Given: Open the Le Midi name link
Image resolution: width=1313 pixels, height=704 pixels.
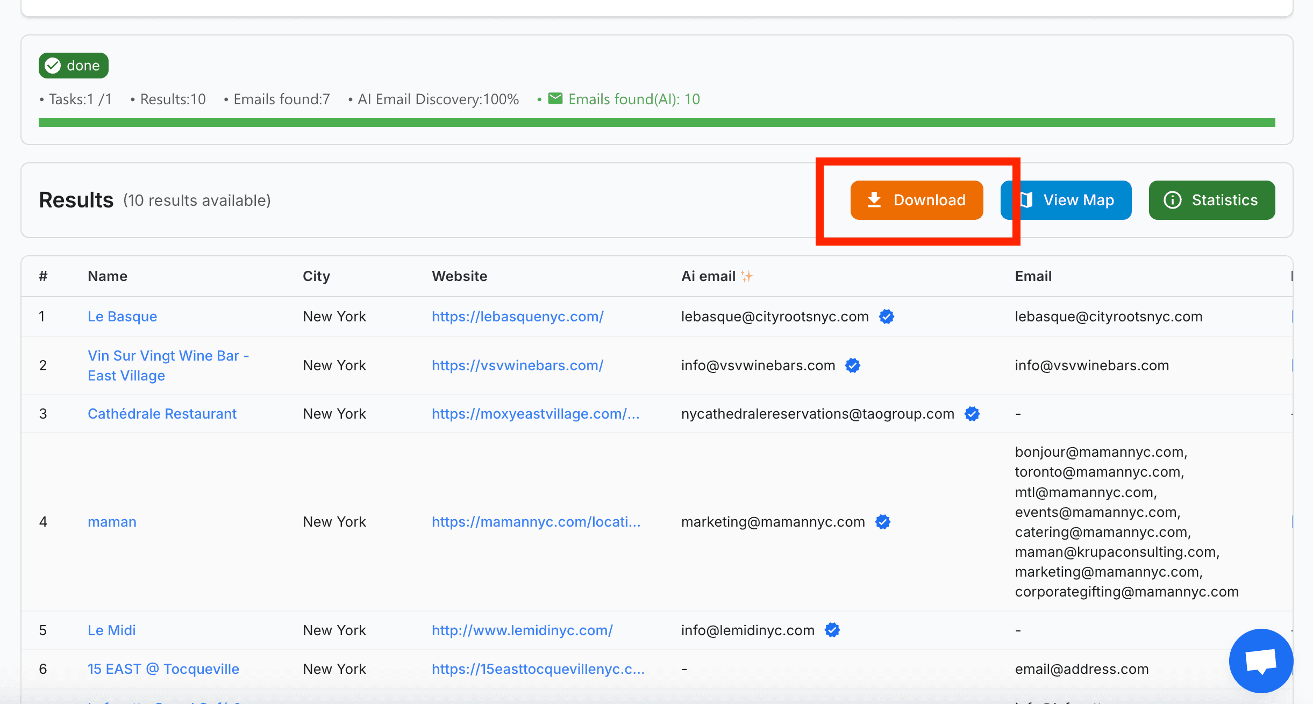Looking at the screenshot, I should [x=112, y=630].
